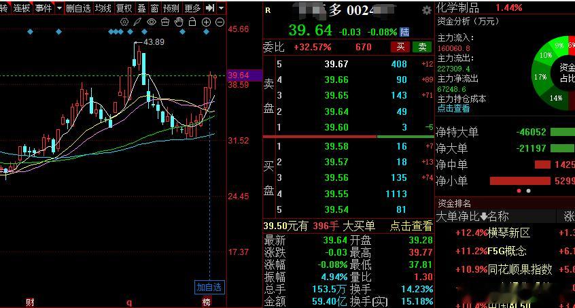
Task: Click buy level 4 volume 1113
Action: [x=396, y=194]
